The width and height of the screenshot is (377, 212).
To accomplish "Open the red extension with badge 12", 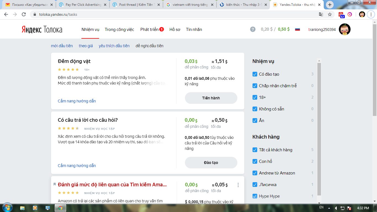I will 341,15.
